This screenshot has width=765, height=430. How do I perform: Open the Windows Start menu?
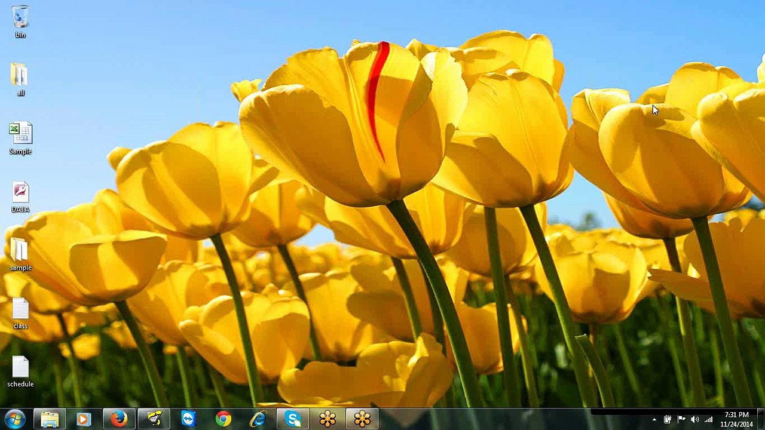point(14,419)
